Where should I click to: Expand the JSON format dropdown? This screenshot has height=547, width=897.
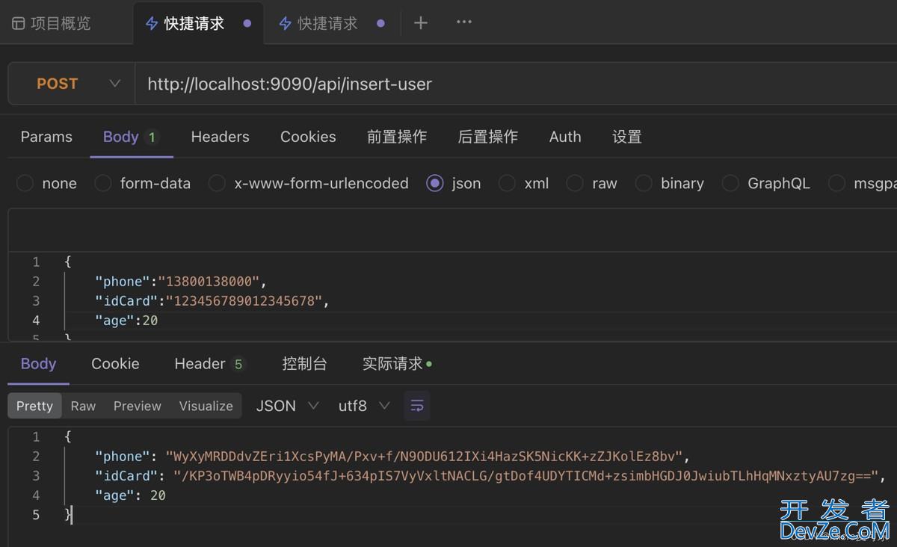(x=287, y=406)
